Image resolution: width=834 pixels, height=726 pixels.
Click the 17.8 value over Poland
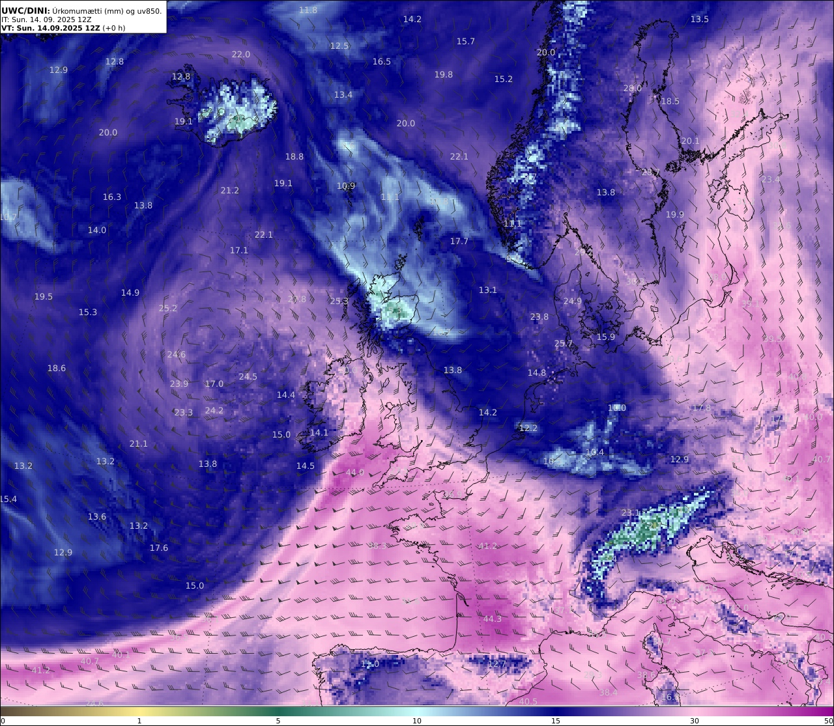click(702, 408)
